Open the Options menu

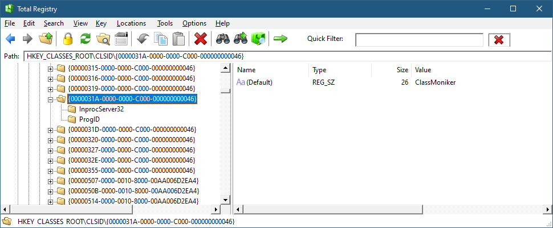(x=194, y=23)
